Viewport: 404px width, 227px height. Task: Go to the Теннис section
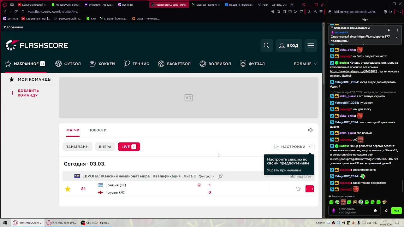[x=136, y=64]
